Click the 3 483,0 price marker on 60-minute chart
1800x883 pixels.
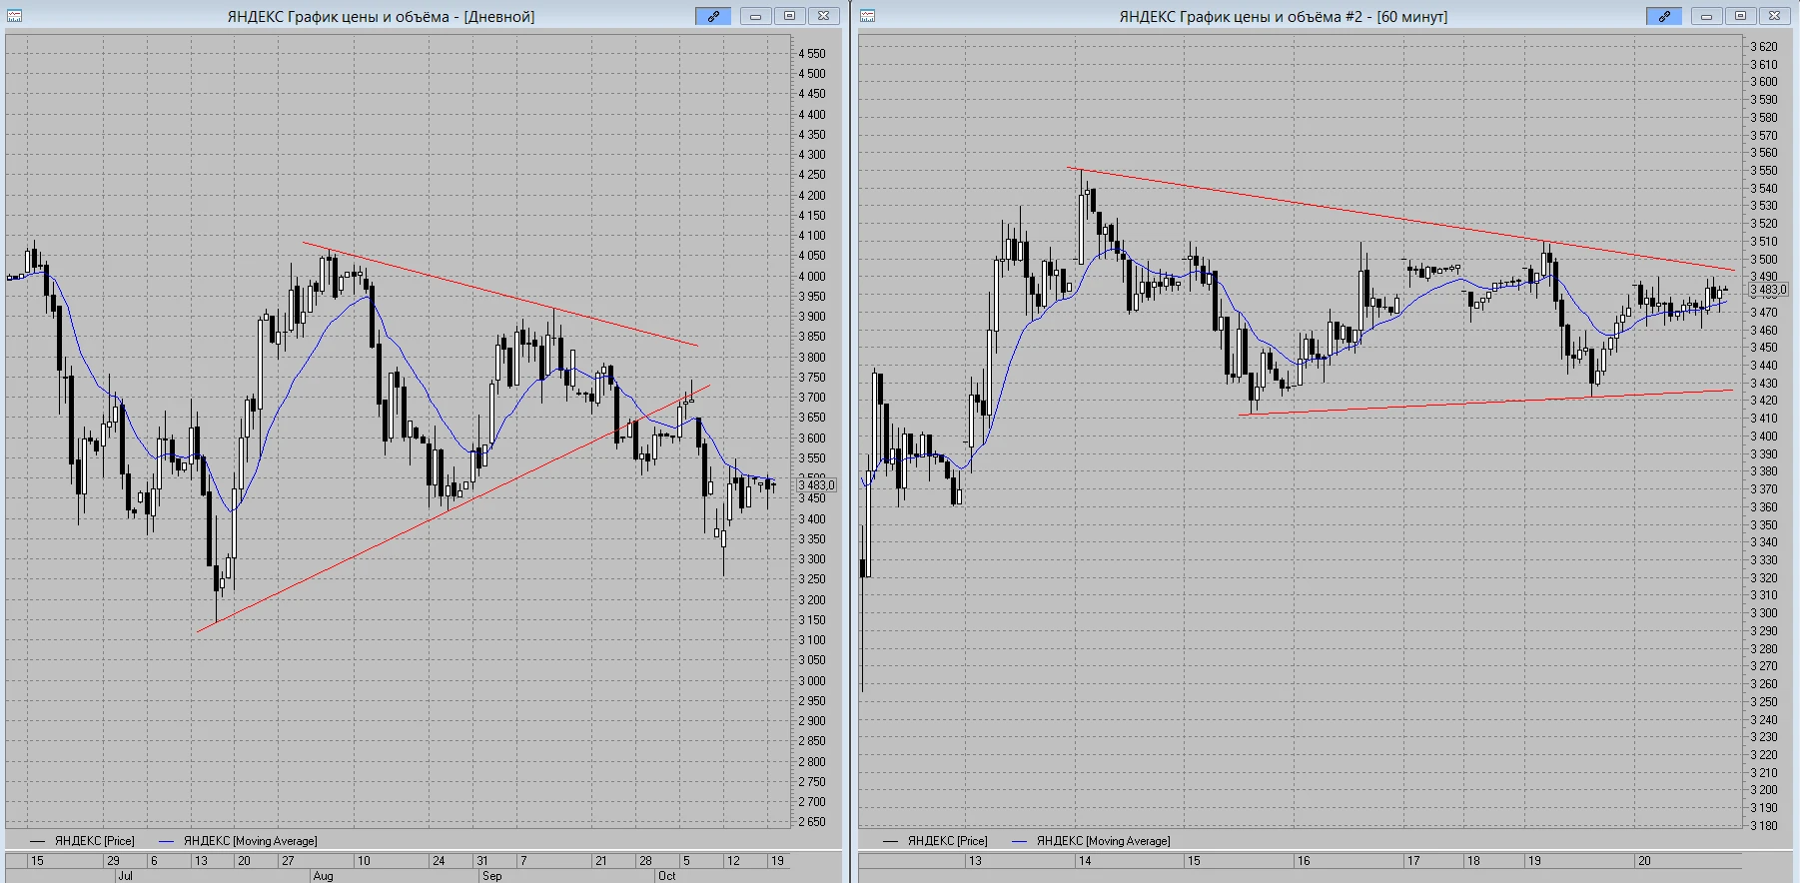coord(1769,290)
